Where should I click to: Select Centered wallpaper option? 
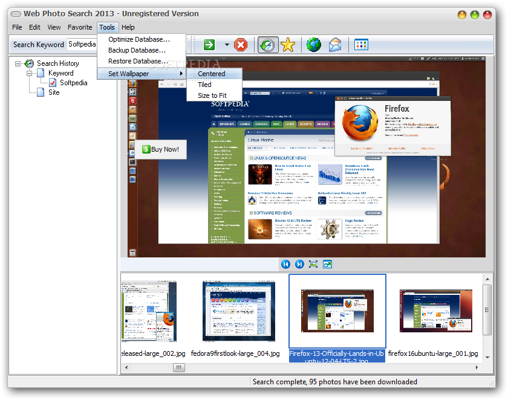[x=215, y=74]
